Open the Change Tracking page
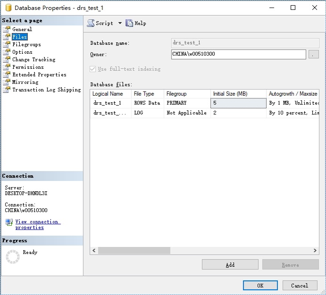 tap(33, 59)
